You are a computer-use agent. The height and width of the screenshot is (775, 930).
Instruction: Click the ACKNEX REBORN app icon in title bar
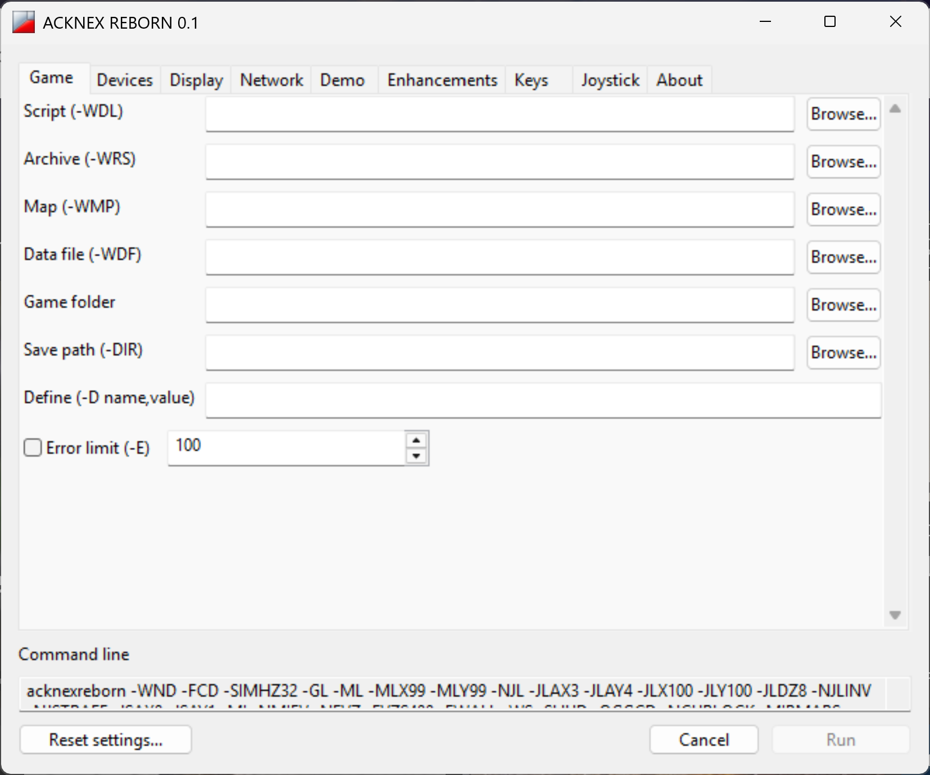24,22
